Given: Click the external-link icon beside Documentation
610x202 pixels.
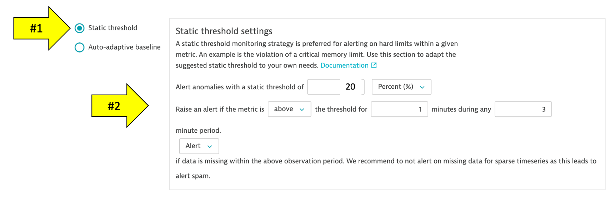Looking at the screenshot, I should [374, 65].
